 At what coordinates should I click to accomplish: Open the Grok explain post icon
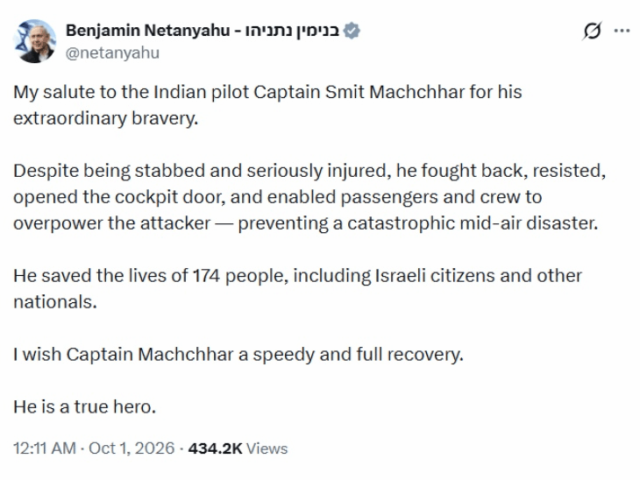[x=592, y=31]
